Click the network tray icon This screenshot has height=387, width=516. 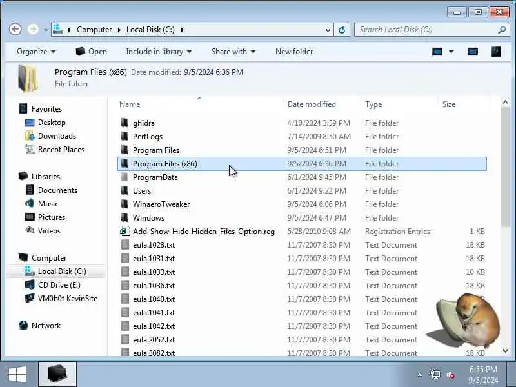tap(435, 375)
